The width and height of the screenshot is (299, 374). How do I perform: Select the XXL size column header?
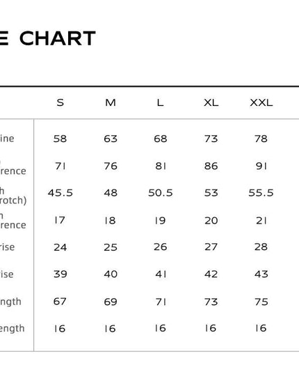point(261,103)
